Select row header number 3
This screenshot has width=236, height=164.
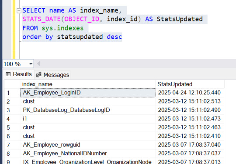tap(12, 110)
